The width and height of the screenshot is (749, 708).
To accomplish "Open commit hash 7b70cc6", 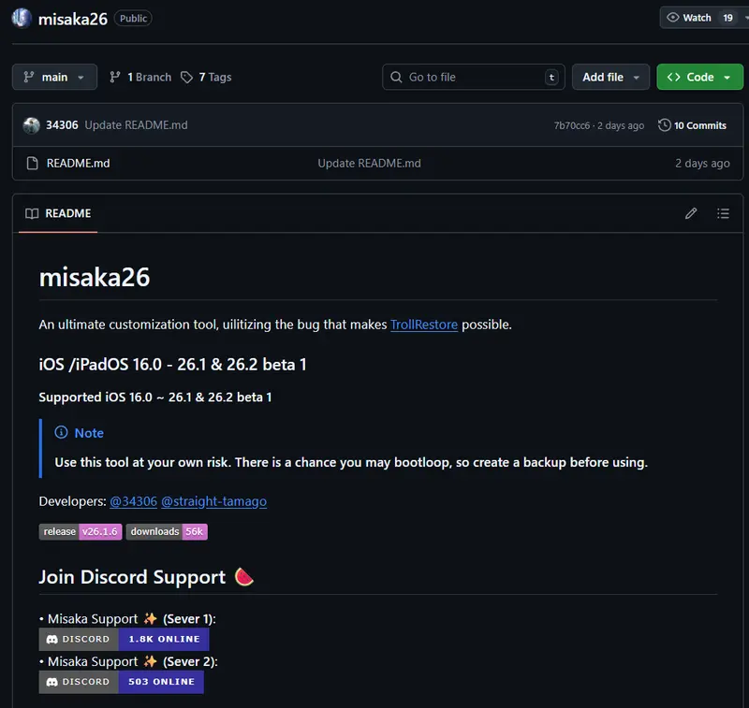I will point(571,125).
